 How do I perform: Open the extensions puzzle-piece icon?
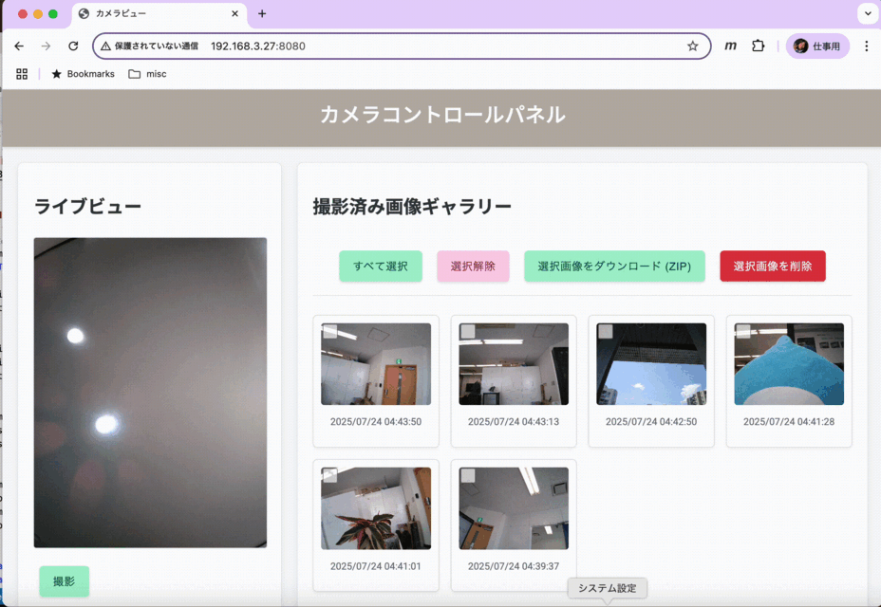point(758,46)
